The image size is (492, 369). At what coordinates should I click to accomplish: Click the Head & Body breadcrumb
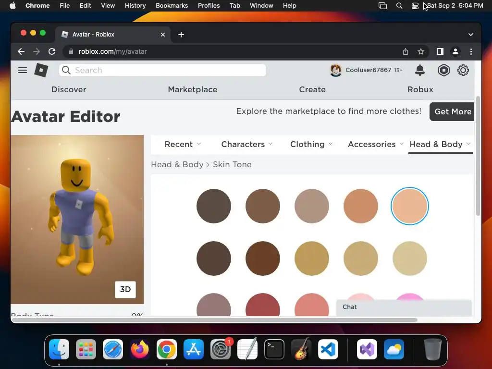pyautogui.click(x=177, y=164)
